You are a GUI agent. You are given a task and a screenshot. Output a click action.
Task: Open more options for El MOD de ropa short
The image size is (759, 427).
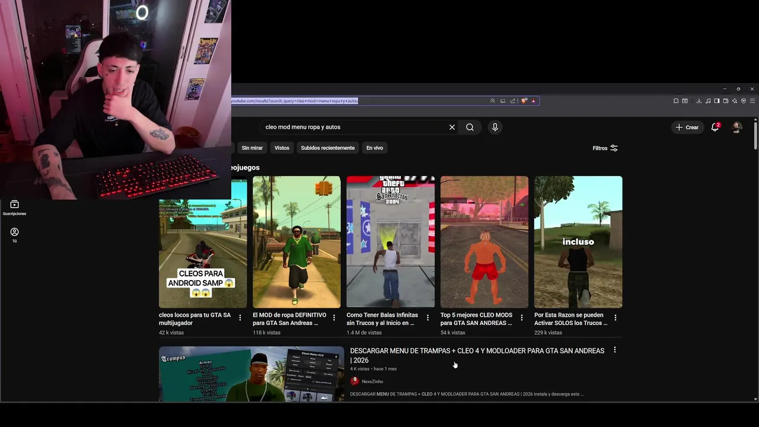[334, 318]
